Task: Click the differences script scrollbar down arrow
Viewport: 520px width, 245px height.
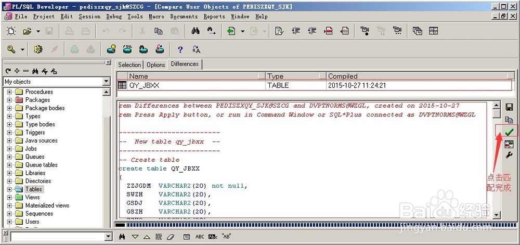Action: click(x=497, y=215)
